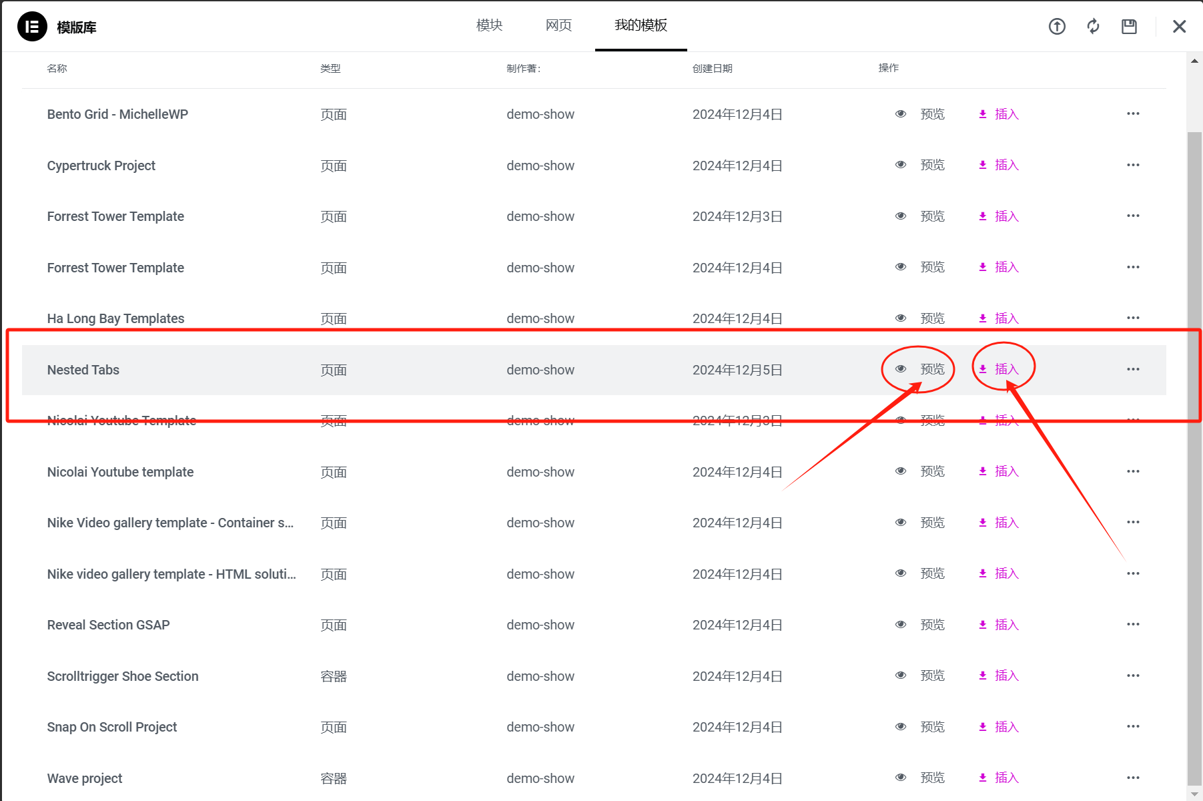Screen dimensions: 1203x801
Task: Open the more options menu for Snap On Scroll Project
Action: click(1133, 726)
